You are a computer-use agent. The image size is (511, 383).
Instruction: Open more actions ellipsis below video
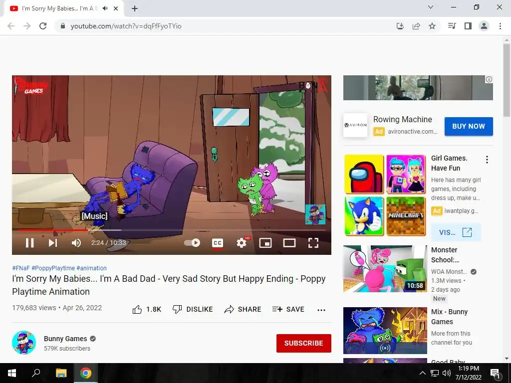coord(321,310)
